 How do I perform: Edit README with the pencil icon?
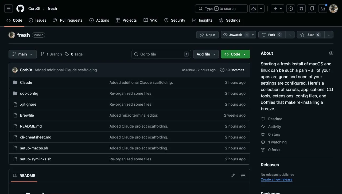point(233,176)
